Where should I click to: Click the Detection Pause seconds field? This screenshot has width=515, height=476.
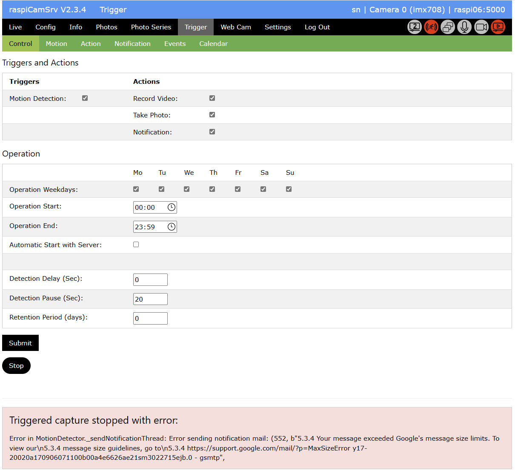[x=150, y=299]
